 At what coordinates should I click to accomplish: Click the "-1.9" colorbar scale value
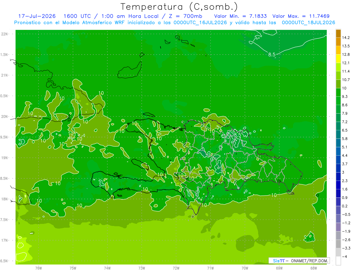[x=346, y=231]
